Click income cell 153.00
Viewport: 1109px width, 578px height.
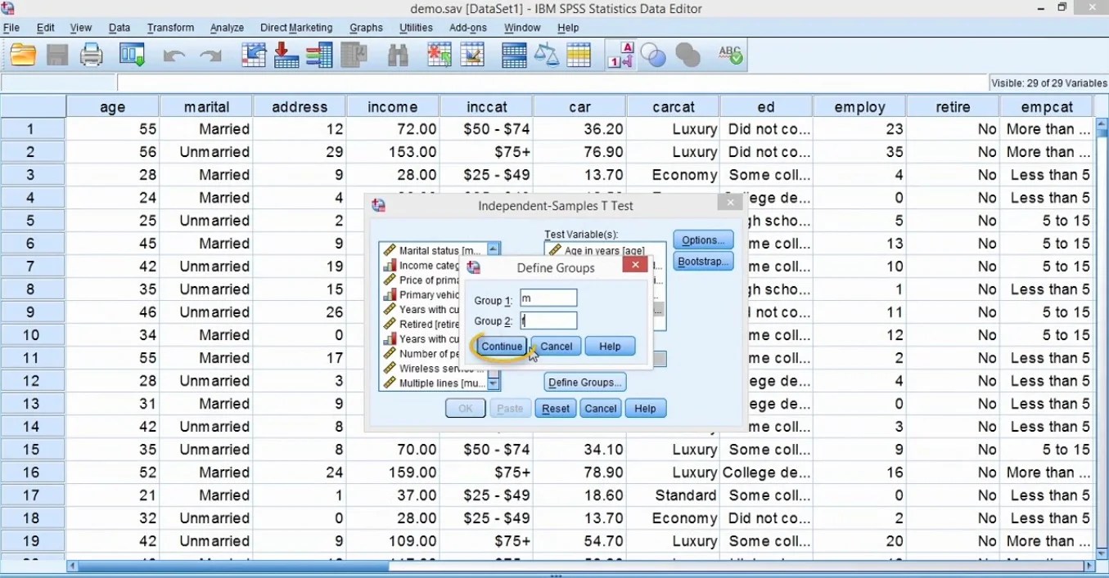point(393,152)
